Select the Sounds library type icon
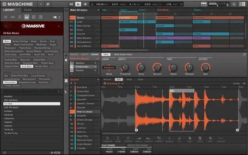248x155 pixels. tap(20, 17)
